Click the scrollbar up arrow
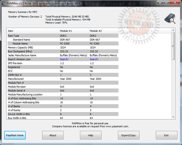This screenshot has width=182, height=145. click(x=173, y=30)
